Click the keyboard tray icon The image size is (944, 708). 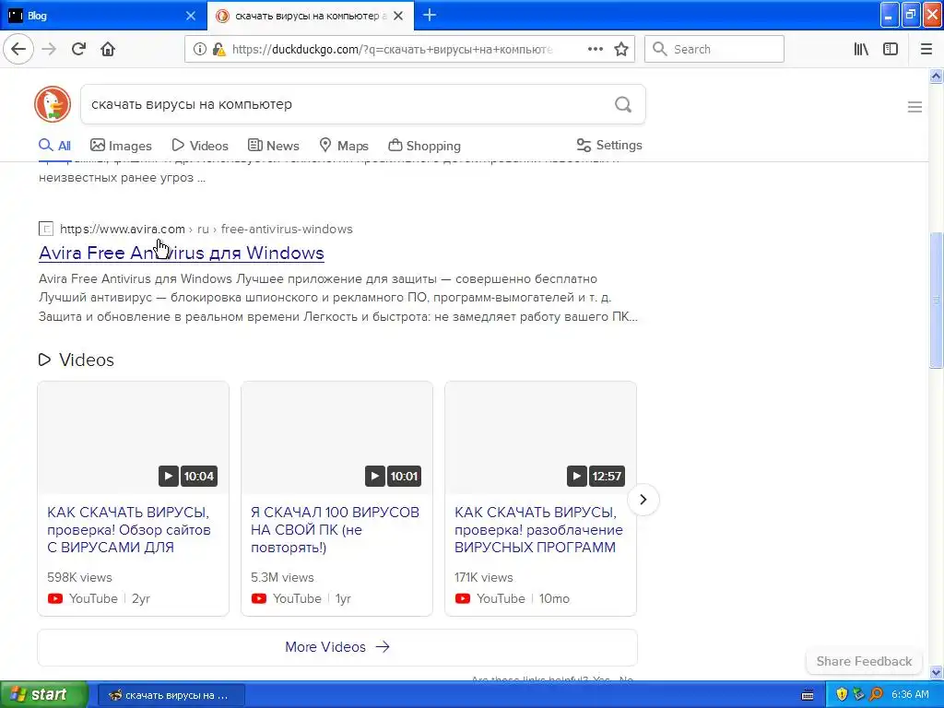pos(808,695)
